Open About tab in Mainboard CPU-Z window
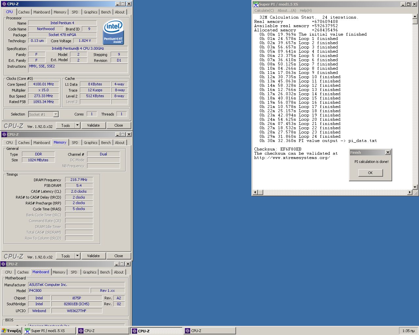Image resolution: width=419 pixels, height=335 pixels. tap(119, 272)
